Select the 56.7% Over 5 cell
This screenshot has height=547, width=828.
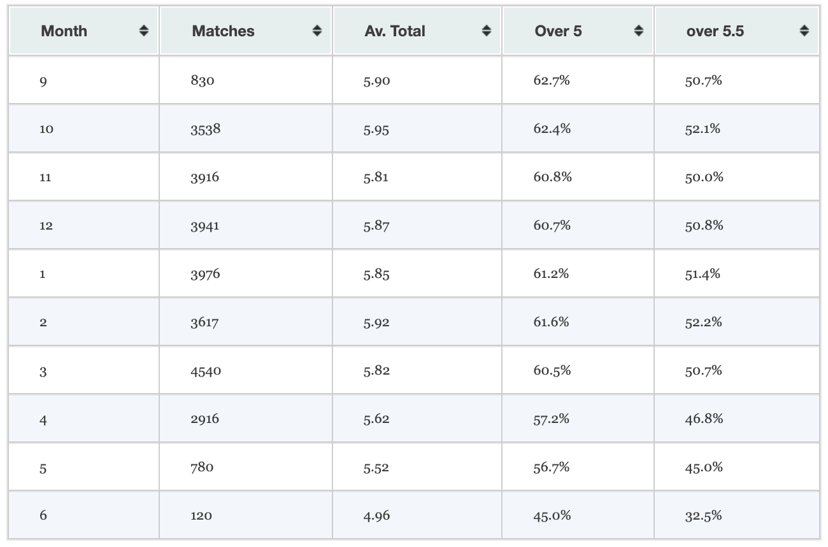[552, 467]
